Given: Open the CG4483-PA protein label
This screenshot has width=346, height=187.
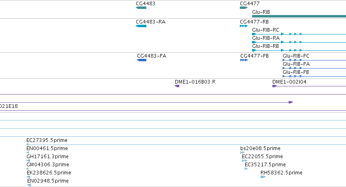Looking at the screenshot, I should tap(152, 56).
